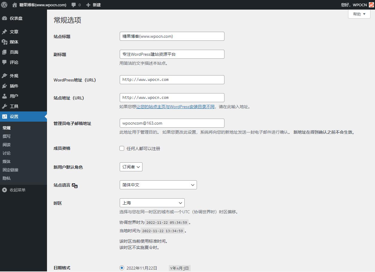Open 文章 menu item

click(23, 32)
